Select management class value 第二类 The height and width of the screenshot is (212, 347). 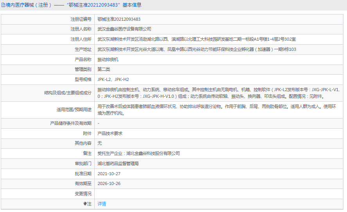[104, 69]
